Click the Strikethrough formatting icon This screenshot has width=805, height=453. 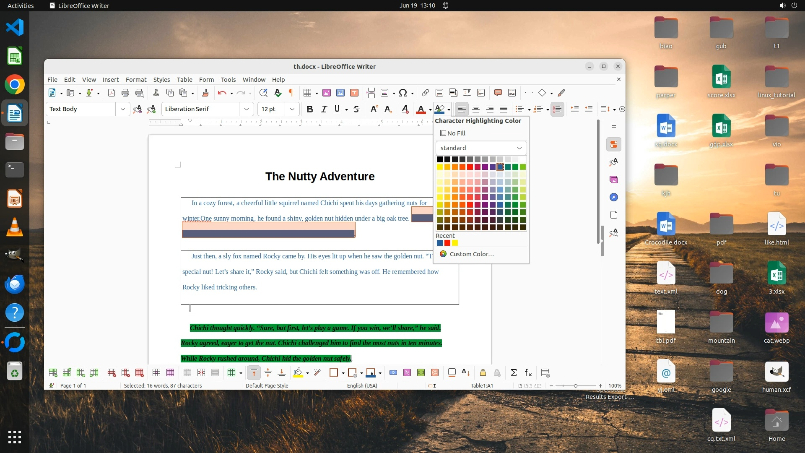(x=356, y=109)
